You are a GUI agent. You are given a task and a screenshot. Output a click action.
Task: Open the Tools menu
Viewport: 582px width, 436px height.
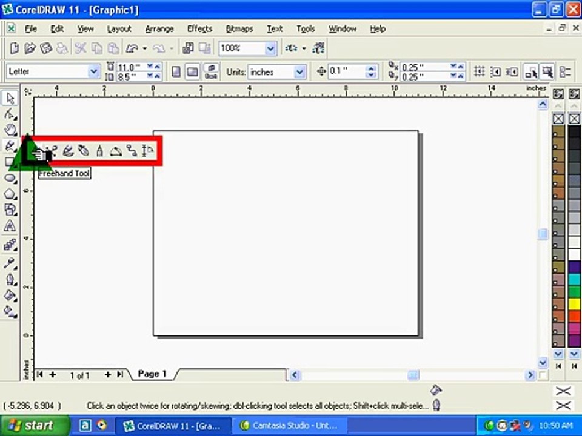tap(306, 28)
